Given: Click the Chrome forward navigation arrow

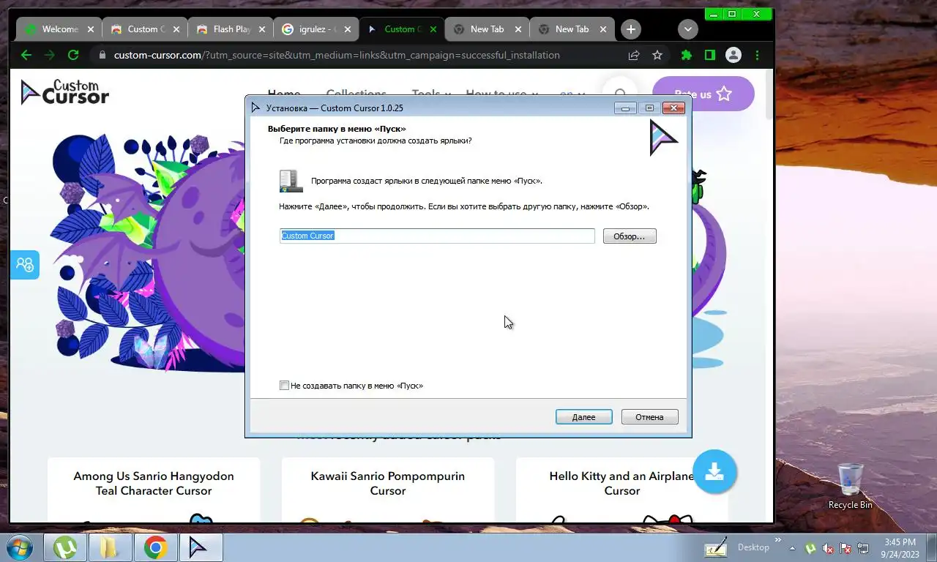Looking at the screenshot, I should point(50,55).
